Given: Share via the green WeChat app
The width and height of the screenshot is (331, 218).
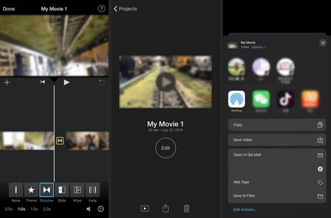Looking at the screenshot, I should [261, 99].
